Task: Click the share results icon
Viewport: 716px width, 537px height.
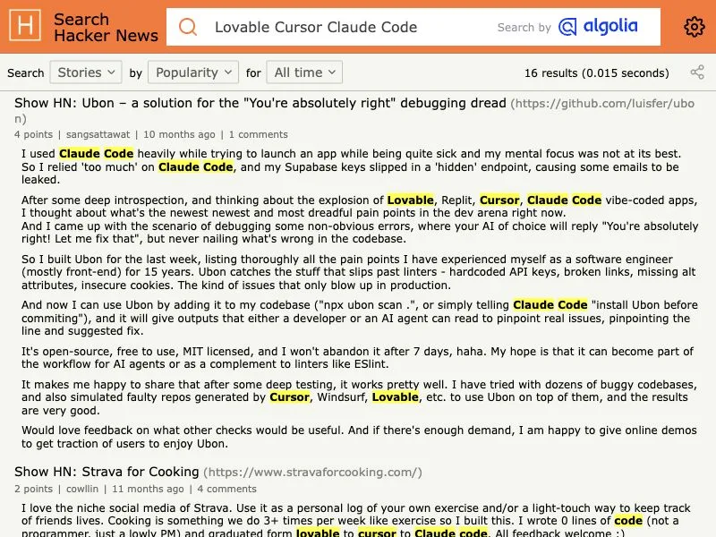Action: 697,72
